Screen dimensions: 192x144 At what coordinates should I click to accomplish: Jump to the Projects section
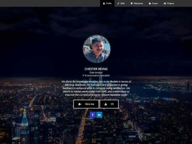point(169,4)
